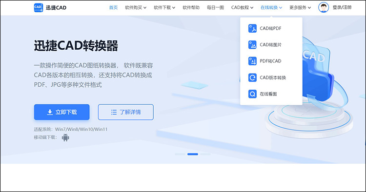Viewport: 366px width, 192px height.
Task: Collapse the 在线转换 dropdown
Action: (271, 8)
